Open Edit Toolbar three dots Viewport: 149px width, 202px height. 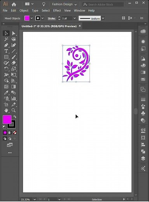click(x=10, y=153)
